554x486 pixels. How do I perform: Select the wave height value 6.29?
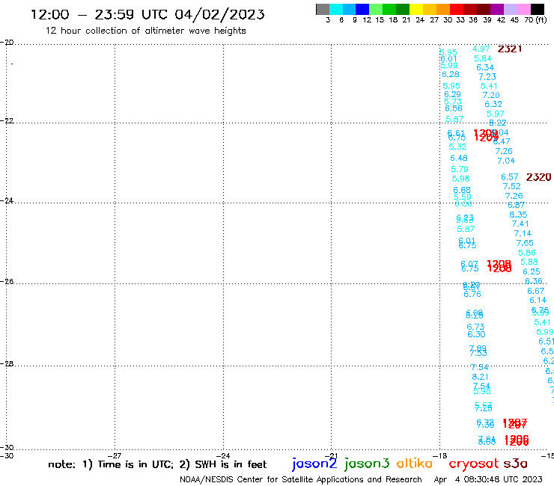pos(453,94)
